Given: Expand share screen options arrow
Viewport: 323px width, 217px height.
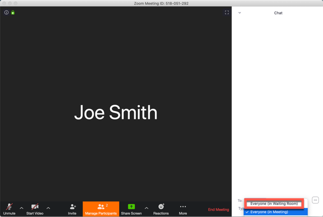Looking at the screenshot, I should click(146, 208).
